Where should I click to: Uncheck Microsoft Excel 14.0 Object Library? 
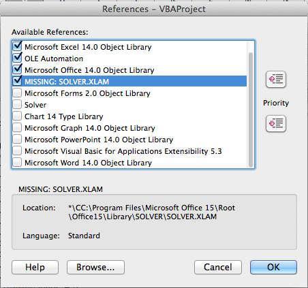click(17, 46)
